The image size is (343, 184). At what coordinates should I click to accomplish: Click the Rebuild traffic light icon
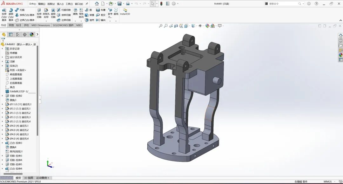pyautogui.click(x=161, y=4)
